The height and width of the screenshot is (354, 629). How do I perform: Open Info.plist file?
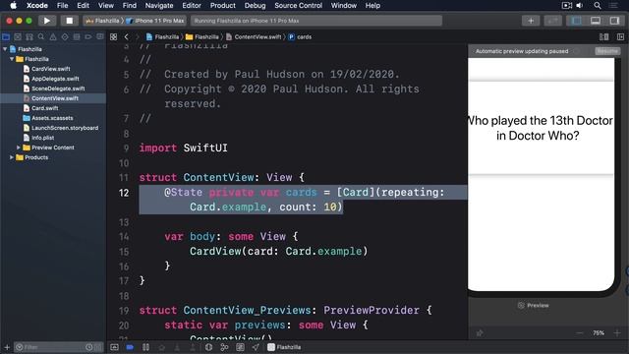click(x=42, y=138)
